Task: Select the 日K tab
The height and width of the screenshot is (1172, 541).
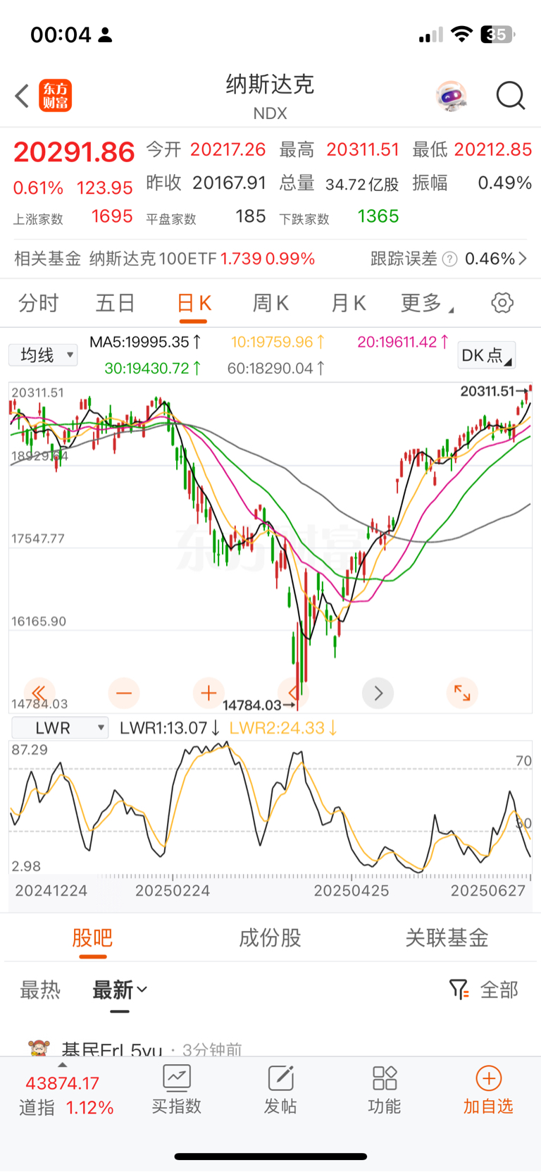Action: click(194, 304)
